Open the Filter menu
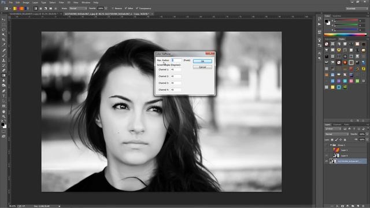This screenshot has height=208, width=370. (x=61, y=2)
